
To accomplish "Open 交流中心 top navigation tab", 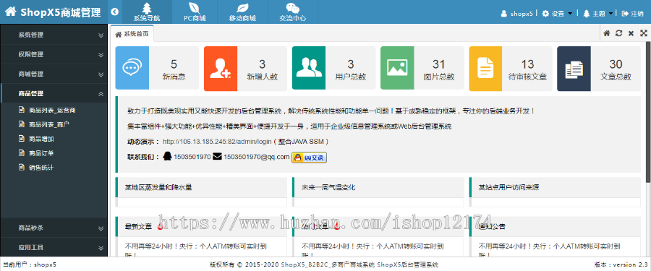I will point(293,12).
